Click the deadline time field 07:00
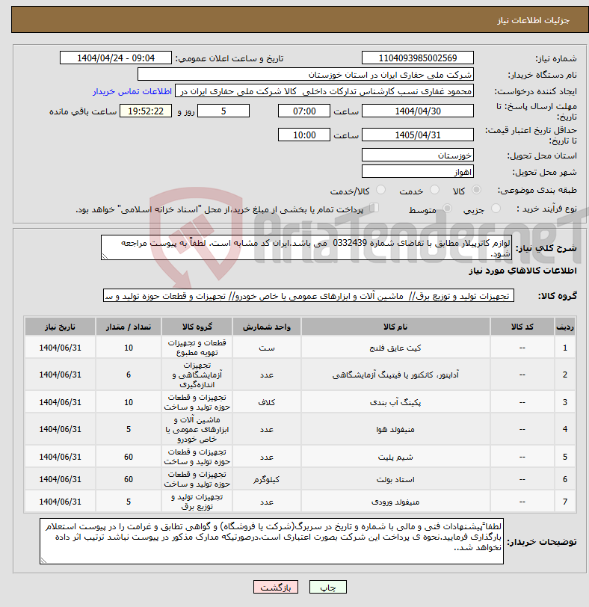The image size is (589, 607). tap(303, 111)
